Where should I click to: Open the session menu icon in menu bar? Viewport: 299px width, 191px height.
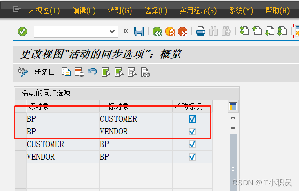coord(16,9)
